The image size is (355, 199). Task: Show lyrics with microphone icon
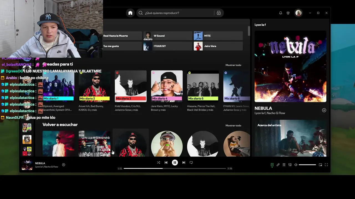click(278, 165)
